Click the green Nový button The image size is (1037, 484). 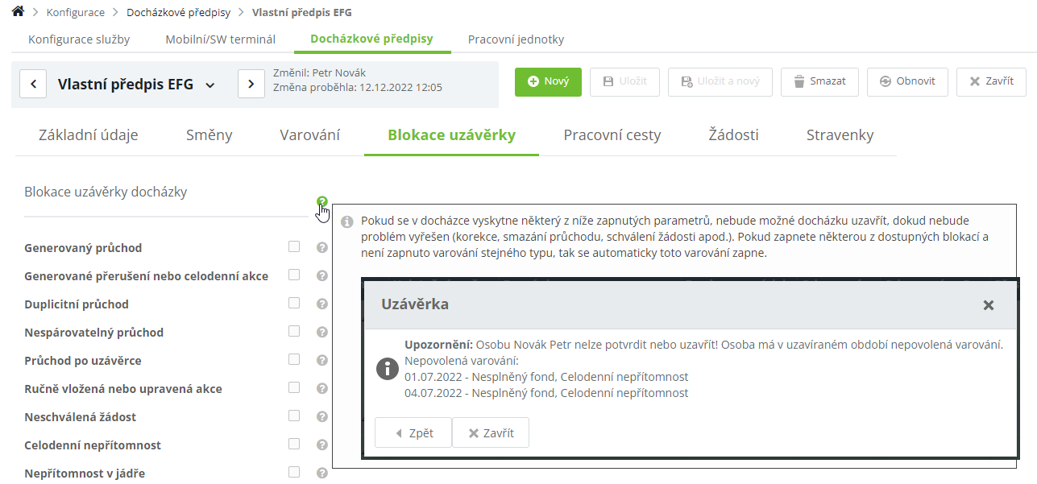[548, 81]
